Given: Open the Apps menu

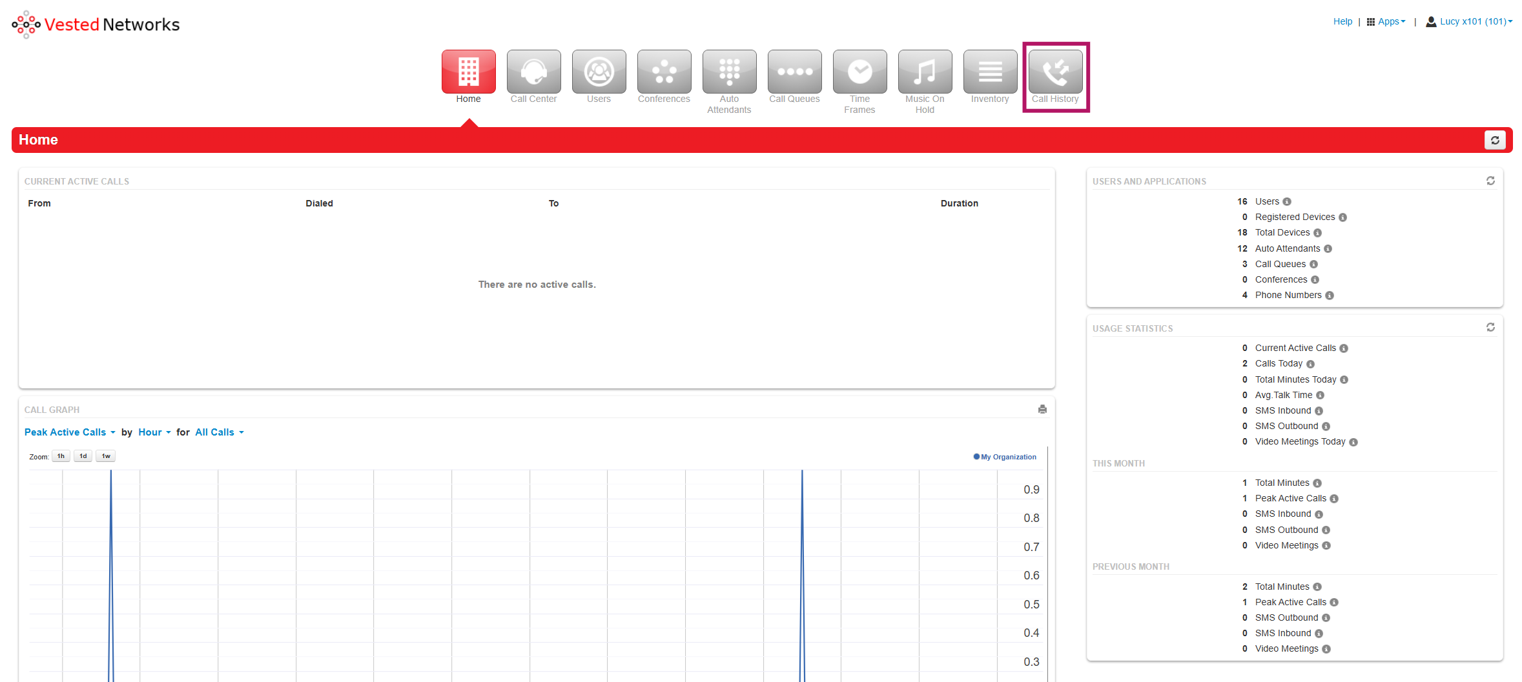Looking at the screenshot, I should point(1387,21).
